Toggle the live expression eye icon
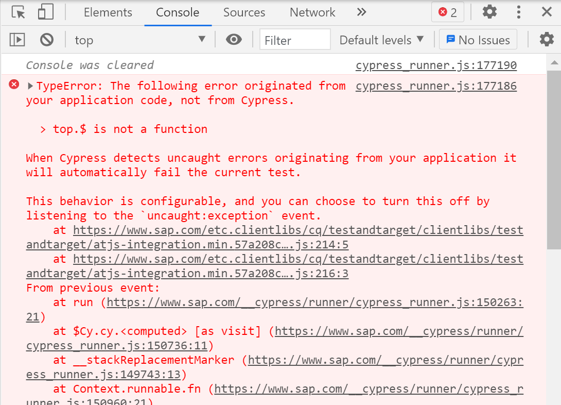 234,39
